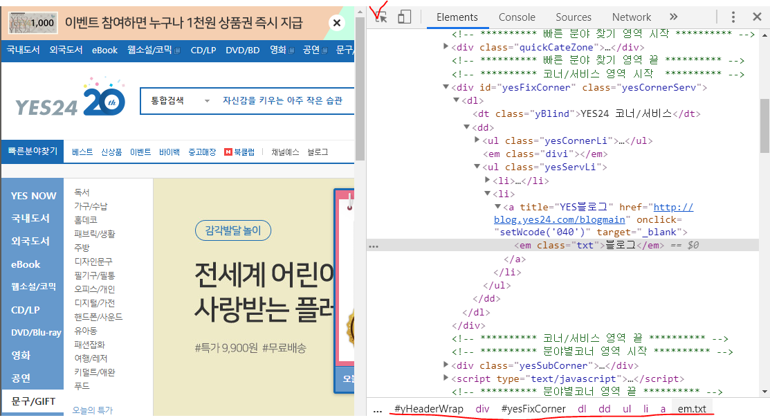Open the eBook top menu item
Screen dimensions: 770x420
104,50
